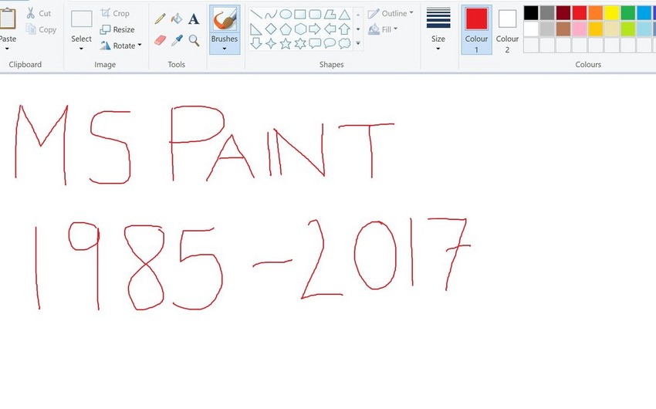Choose the Rounded rectangle shape
Image resolution: width=656 pixels, height=409 pixels.
[315, 15]
